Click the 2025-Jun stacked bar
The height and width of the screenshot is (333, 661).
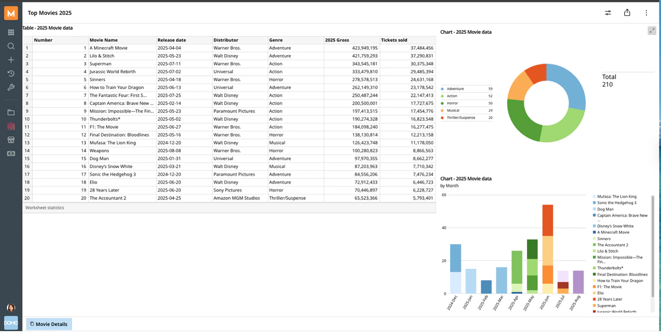point(548,249)
